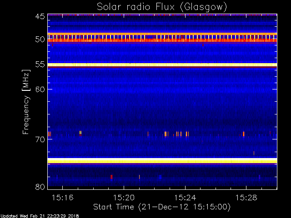This screenshot has width=291, height=218.
Task: Click the frequency tick label '80'
Action: pyautogui.click(x=40, y=187)
